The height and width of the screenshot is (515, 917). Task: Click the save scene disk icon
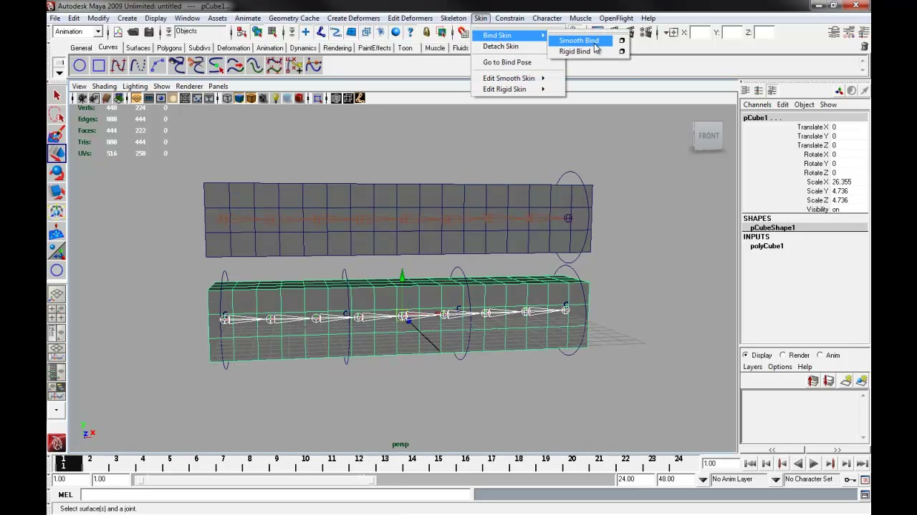point(148,31)
